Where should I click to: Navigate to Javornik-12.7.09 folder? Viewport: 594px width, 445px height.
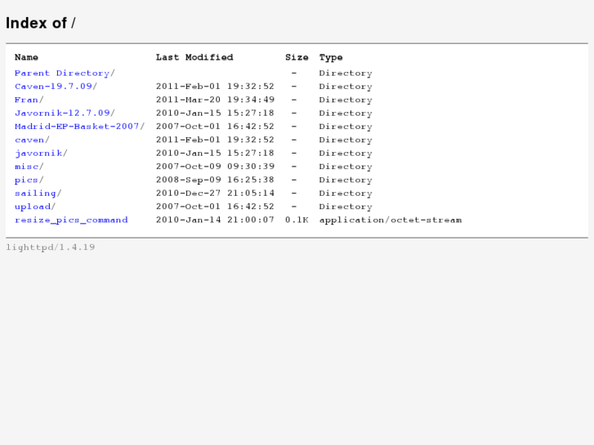(62, 113)
